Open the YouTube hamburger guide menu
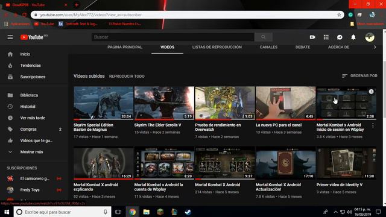Screen dimensions: 386x217 pyautogui.click(x=10, y=37)
